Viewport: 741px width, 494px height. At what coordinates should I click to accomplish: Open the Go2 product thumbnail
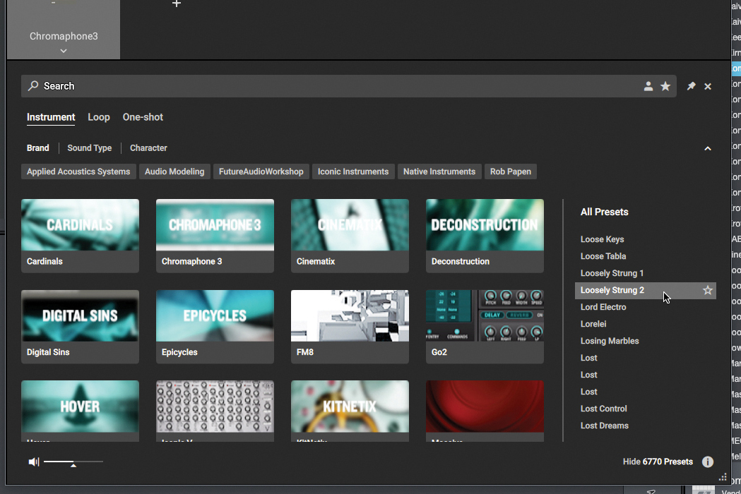pos(485,326)
